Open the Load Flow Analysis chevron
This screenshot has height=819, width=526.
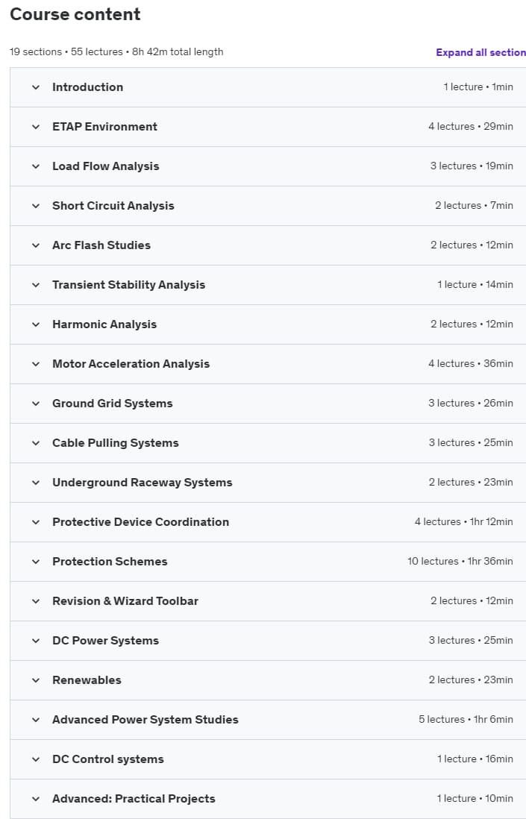pos(36,166)
